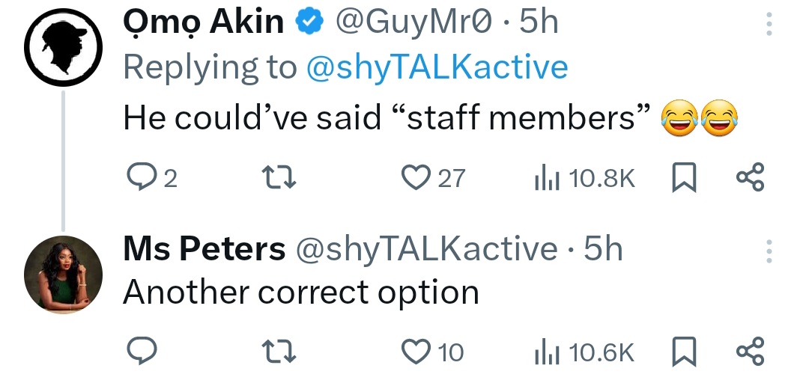Like Ms Peters' Another correct option tweet

[413, 351]
